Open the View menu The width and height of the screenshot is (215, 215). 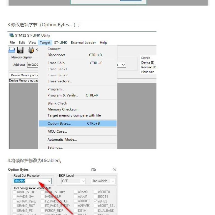point(32,42)
